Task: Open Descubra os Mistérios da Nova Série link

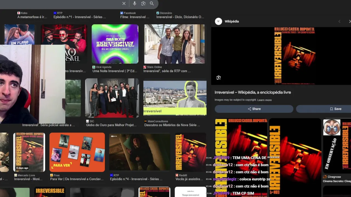Action: (x=172, y=125)
